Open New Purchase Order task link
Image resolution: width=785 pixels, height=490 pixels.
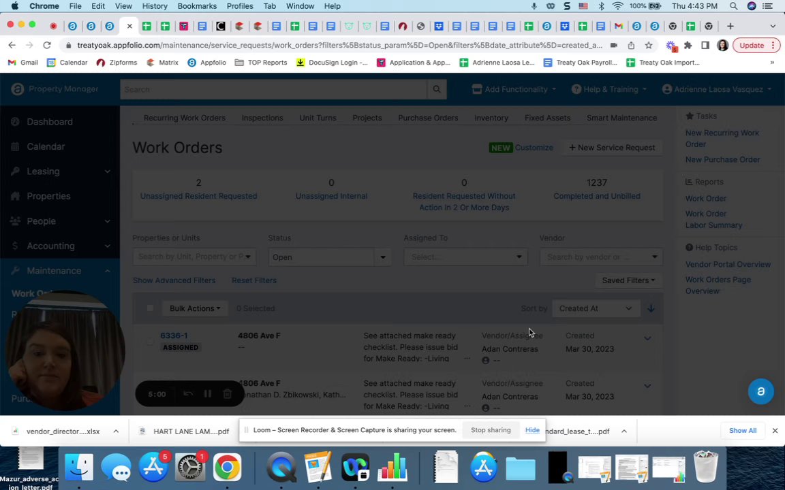click(x=722, y=159)
